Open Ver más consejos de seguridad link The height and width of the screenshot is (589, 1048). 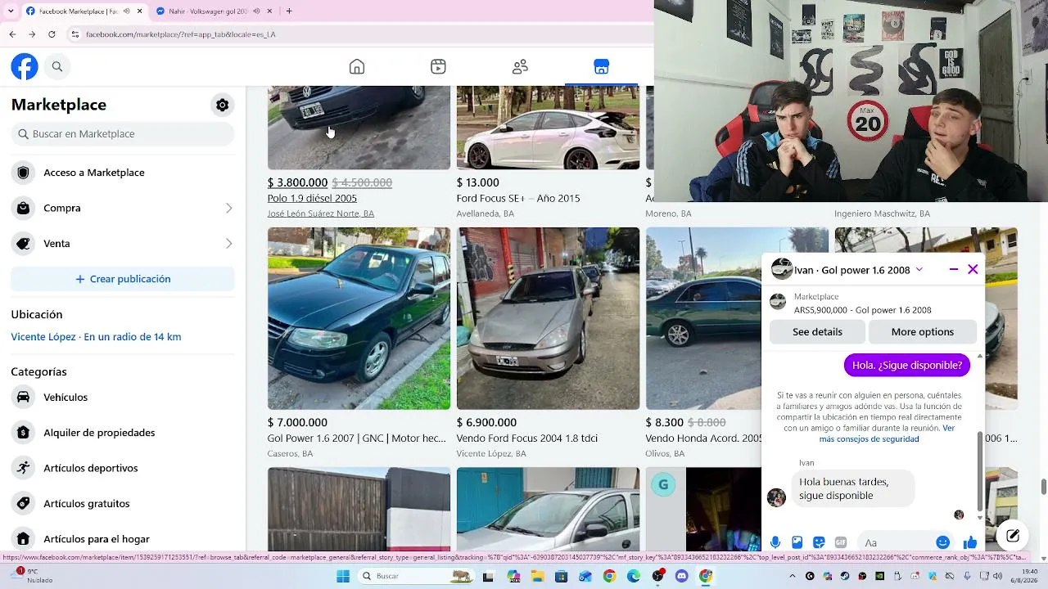888,434
